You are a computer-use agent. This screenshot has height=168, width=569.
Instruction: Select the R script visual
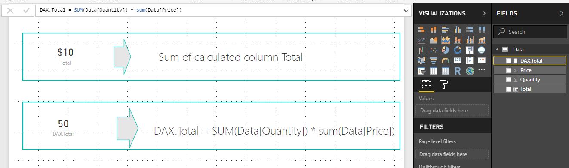(458, 71)
